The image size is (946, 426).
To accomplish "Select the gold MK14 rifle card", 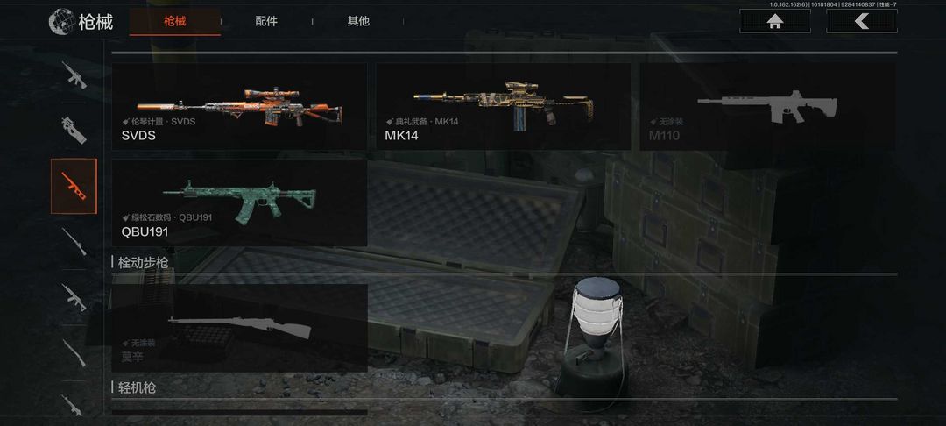I will [x=503, y=106].
